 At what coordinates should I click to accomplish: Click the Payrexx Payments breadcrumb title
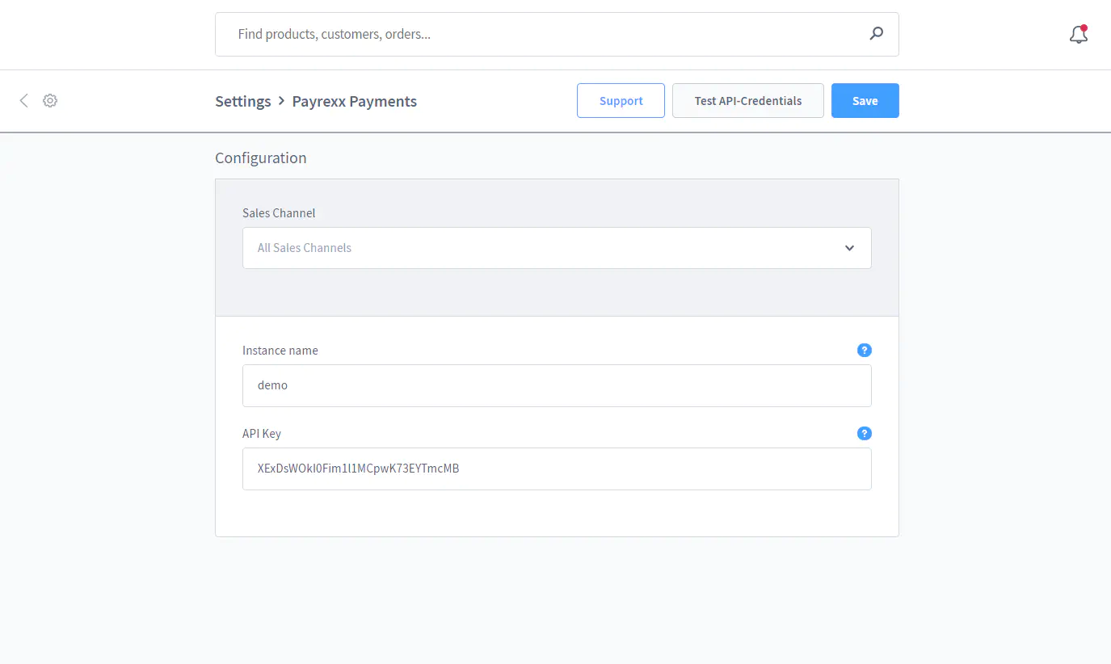354,101
